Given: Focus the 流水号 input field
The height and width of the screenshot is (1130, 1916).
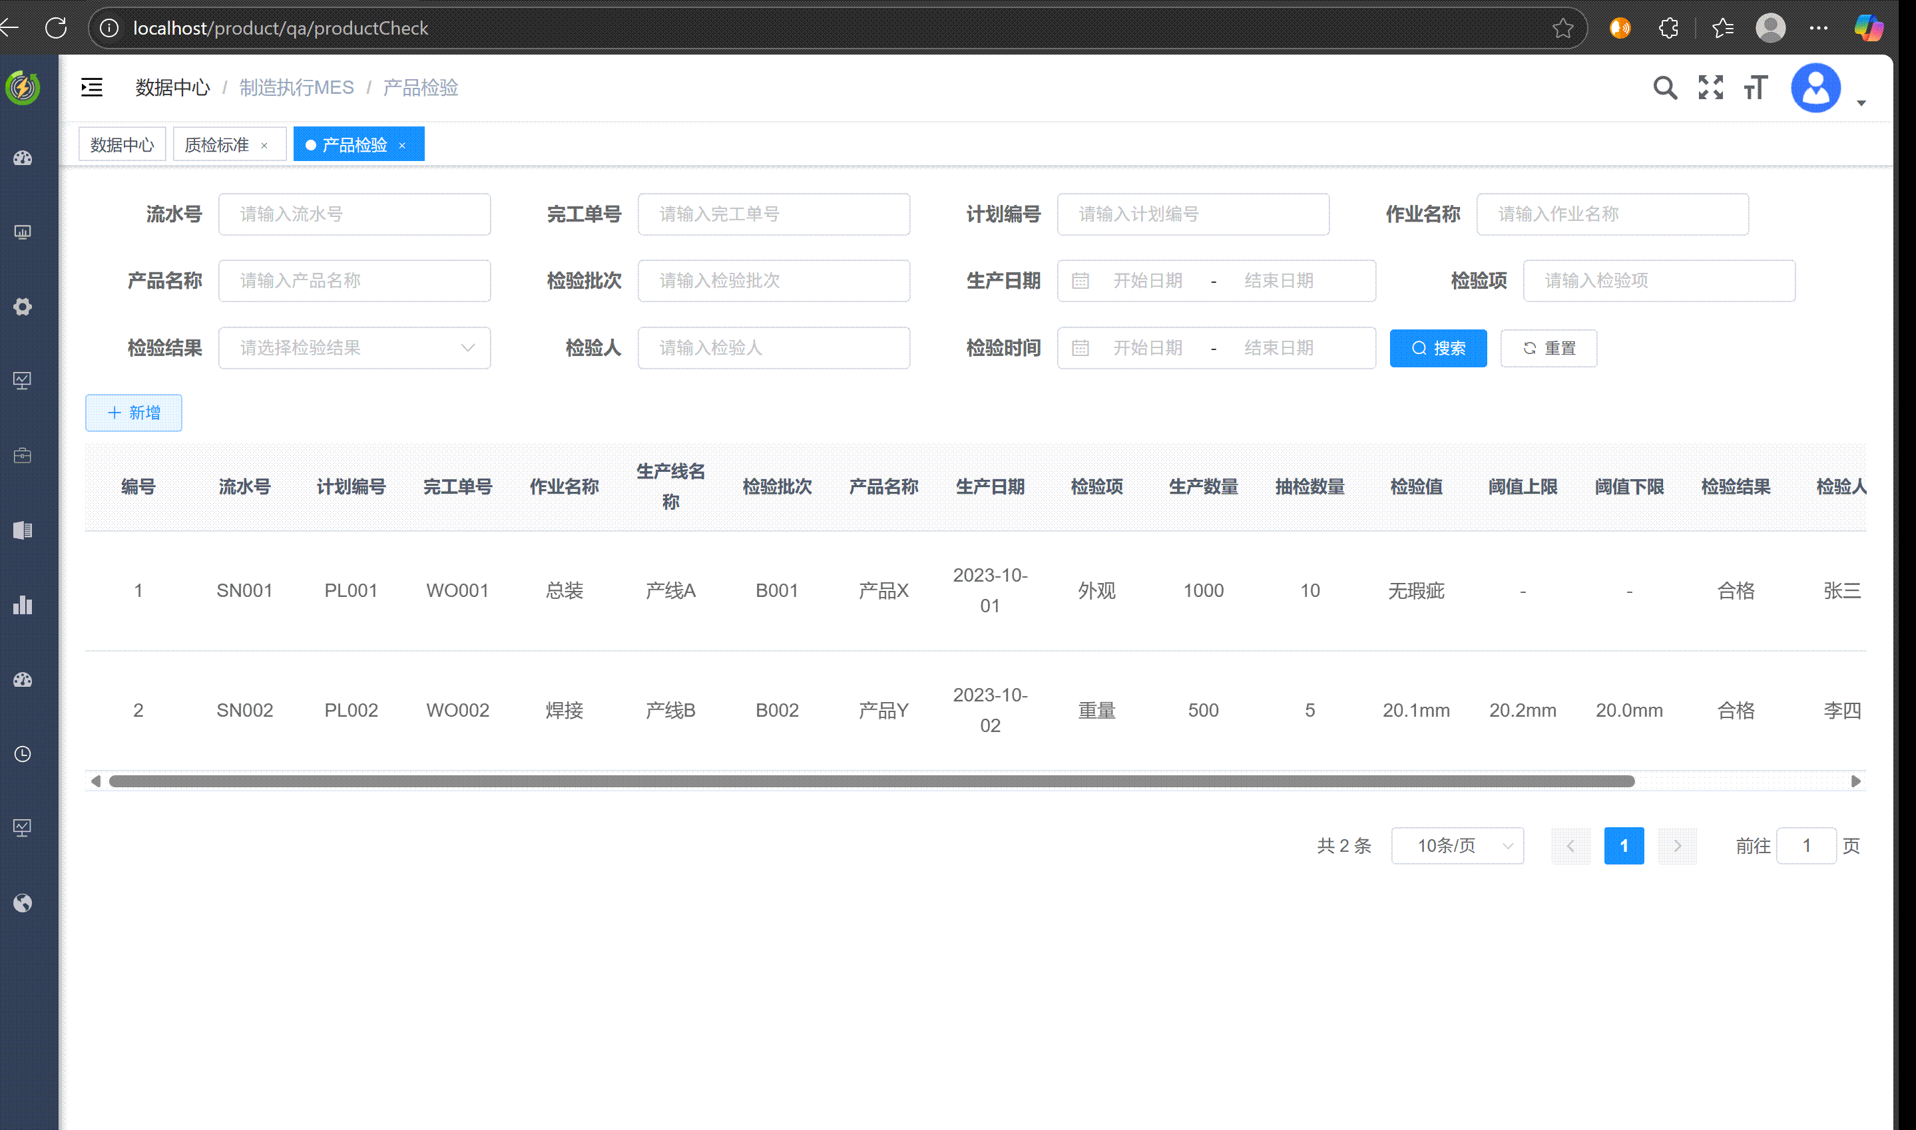Looking at the screenshot, I should (354, 214).
